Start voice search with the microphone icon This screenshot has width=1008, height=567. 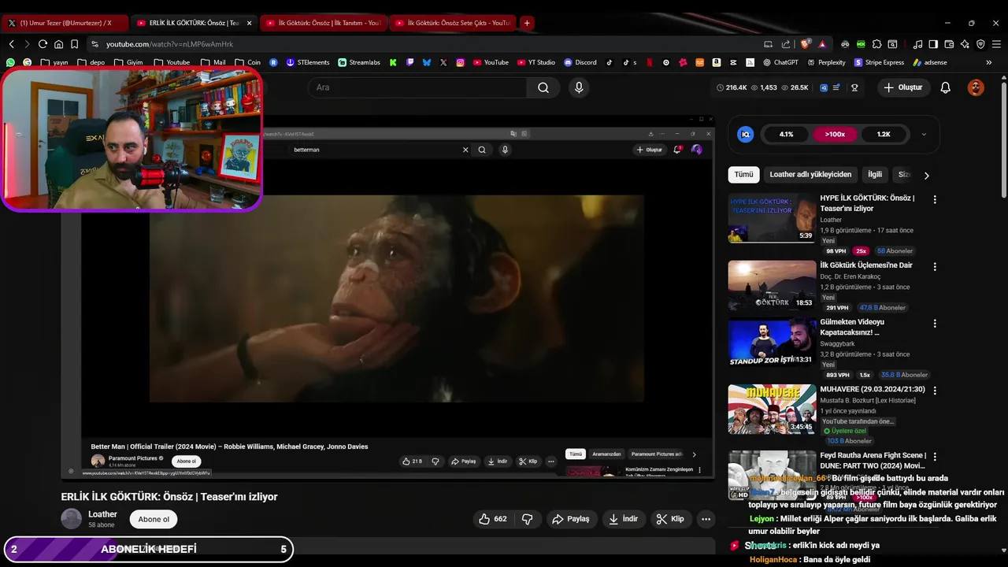[579, 87]
